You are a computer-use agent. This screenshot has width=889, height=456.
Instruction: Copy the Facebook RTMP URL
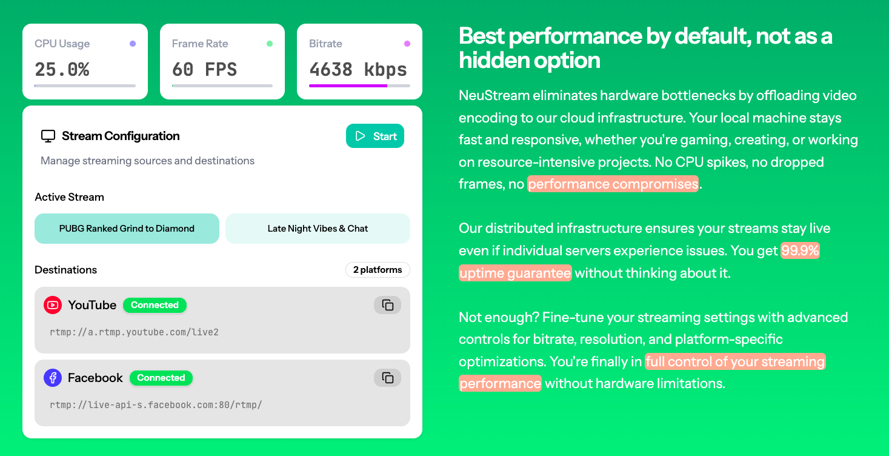point(387,378)
